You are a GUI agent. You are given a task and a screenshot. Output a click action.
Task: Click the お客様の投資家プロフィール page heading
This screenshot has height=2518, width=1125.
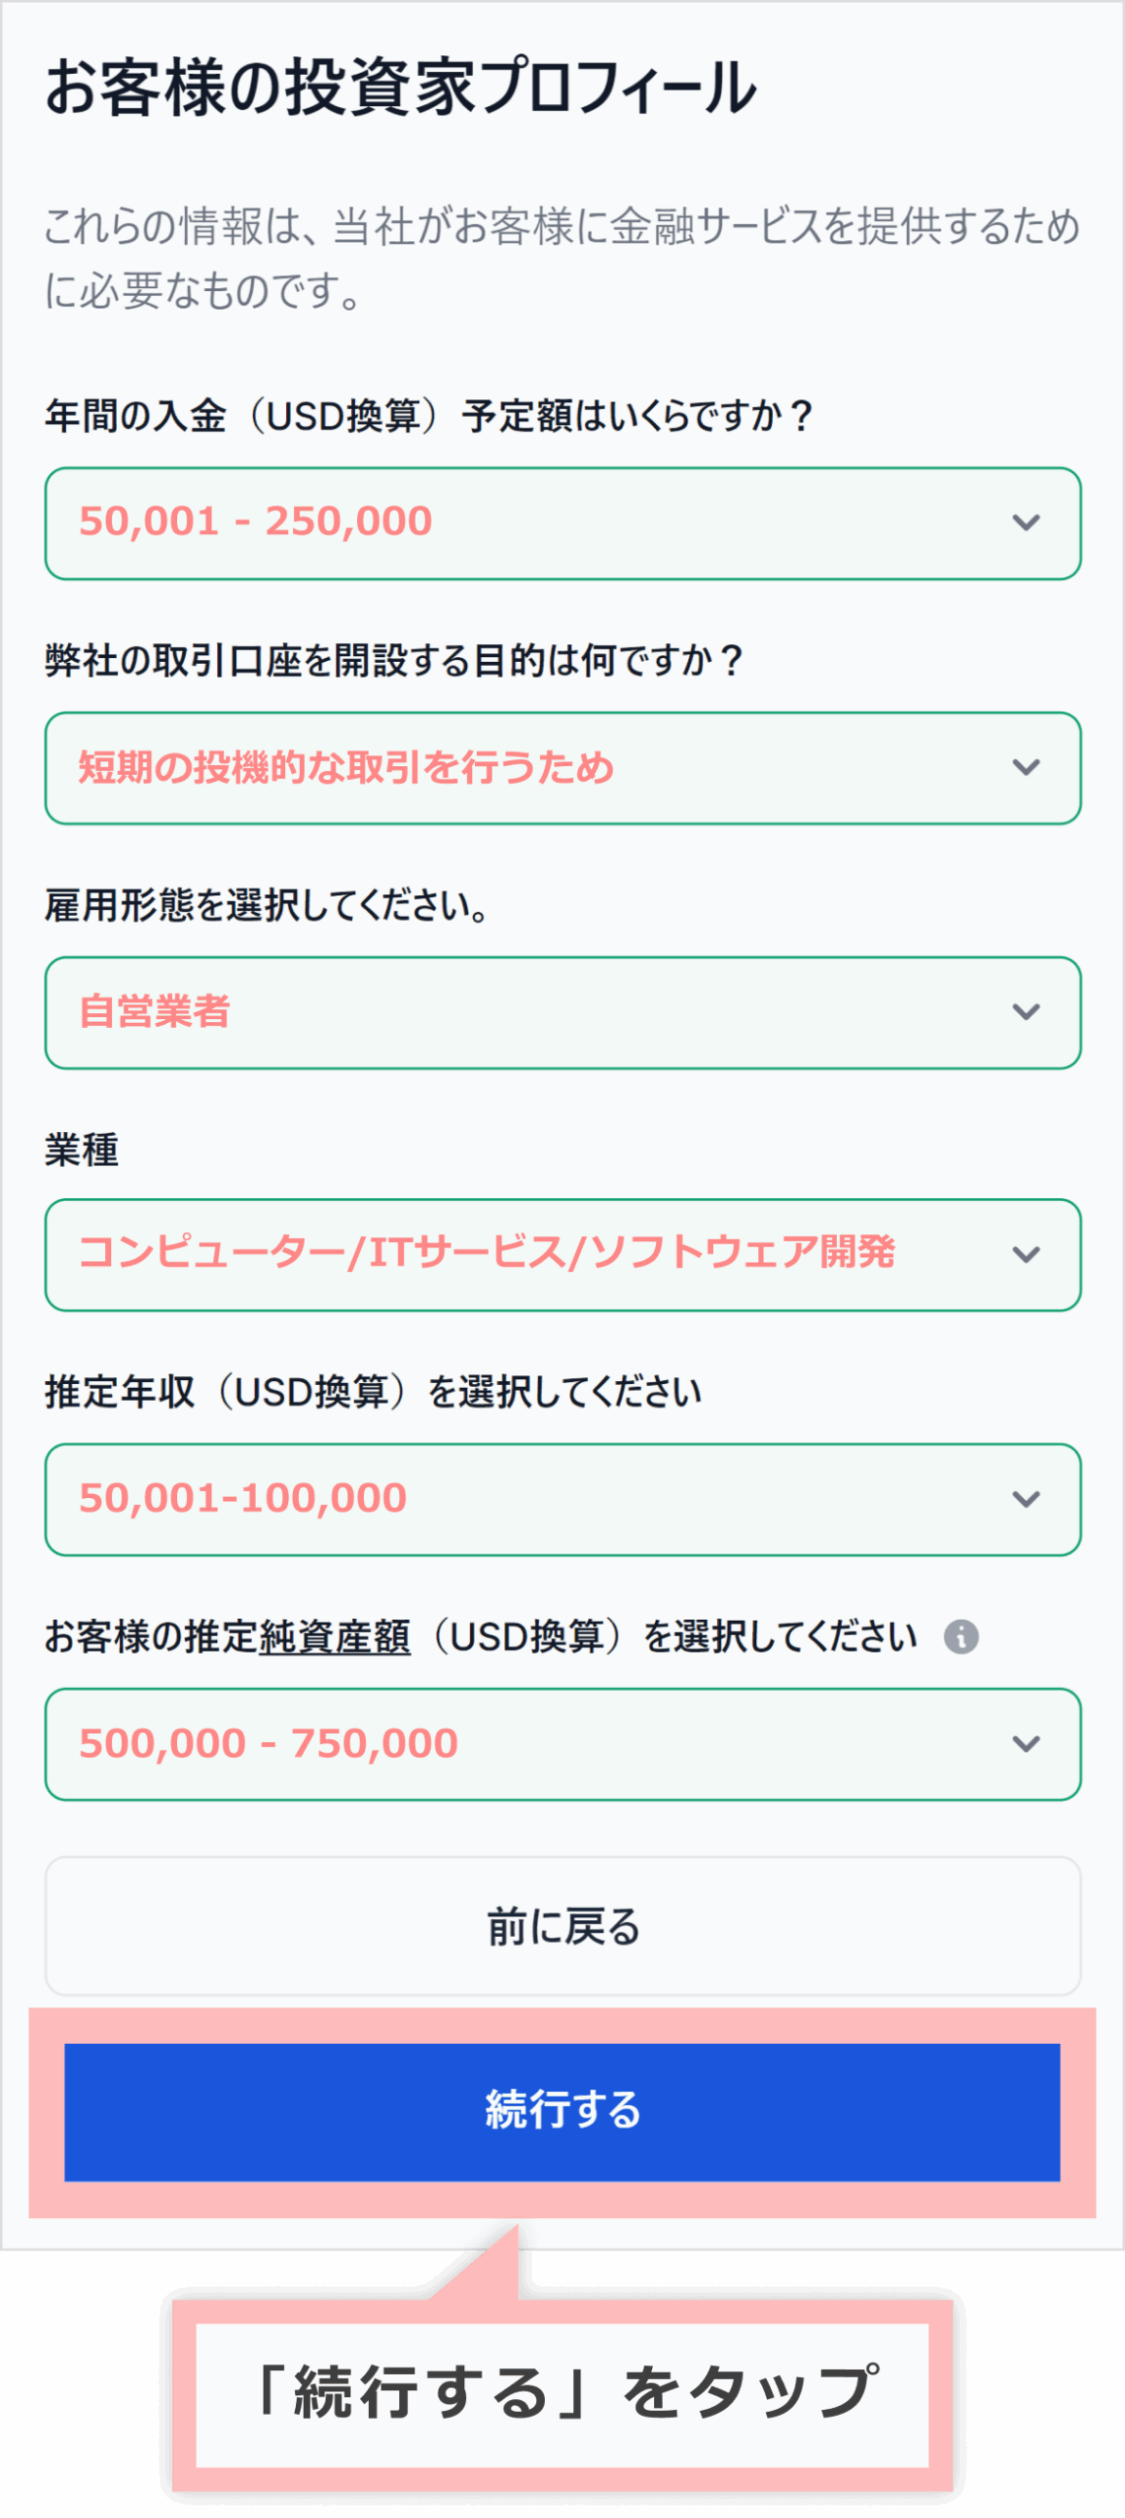coord(401,88)
